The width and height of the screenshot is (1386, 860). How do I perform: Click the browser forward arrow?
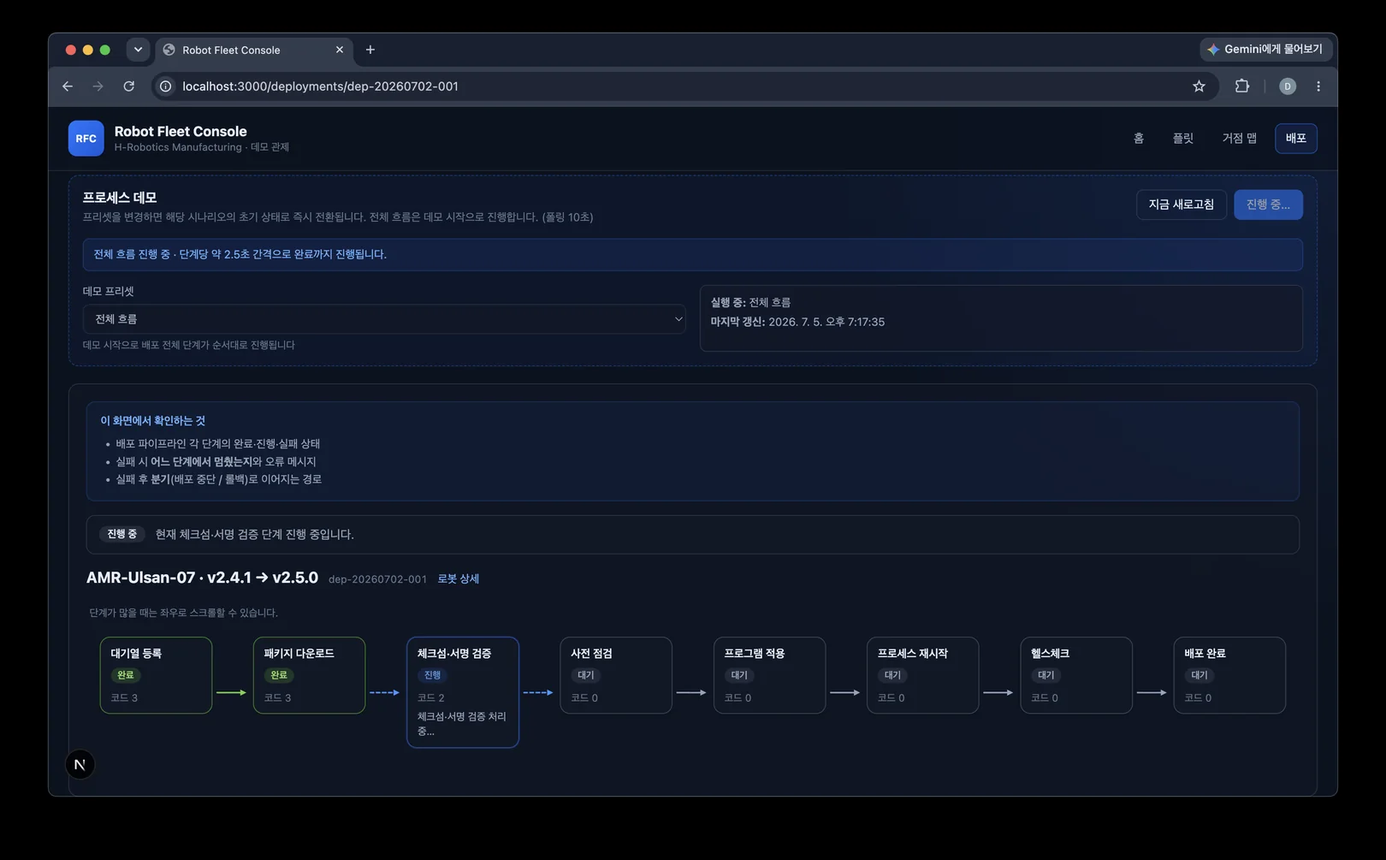click(98, 86)
